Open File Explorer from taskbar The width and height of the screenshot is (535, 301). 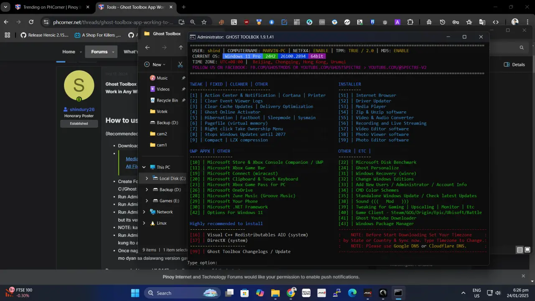coord(275,293)
